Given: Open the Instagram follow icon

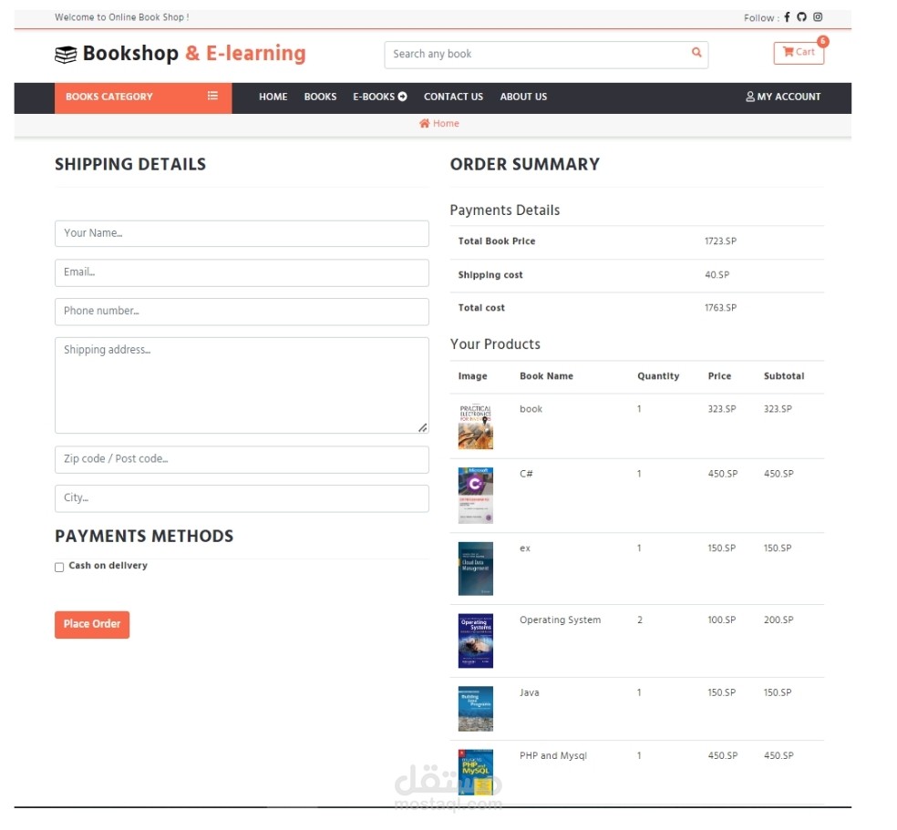Looking at the screenshot, I should [818, 17].
